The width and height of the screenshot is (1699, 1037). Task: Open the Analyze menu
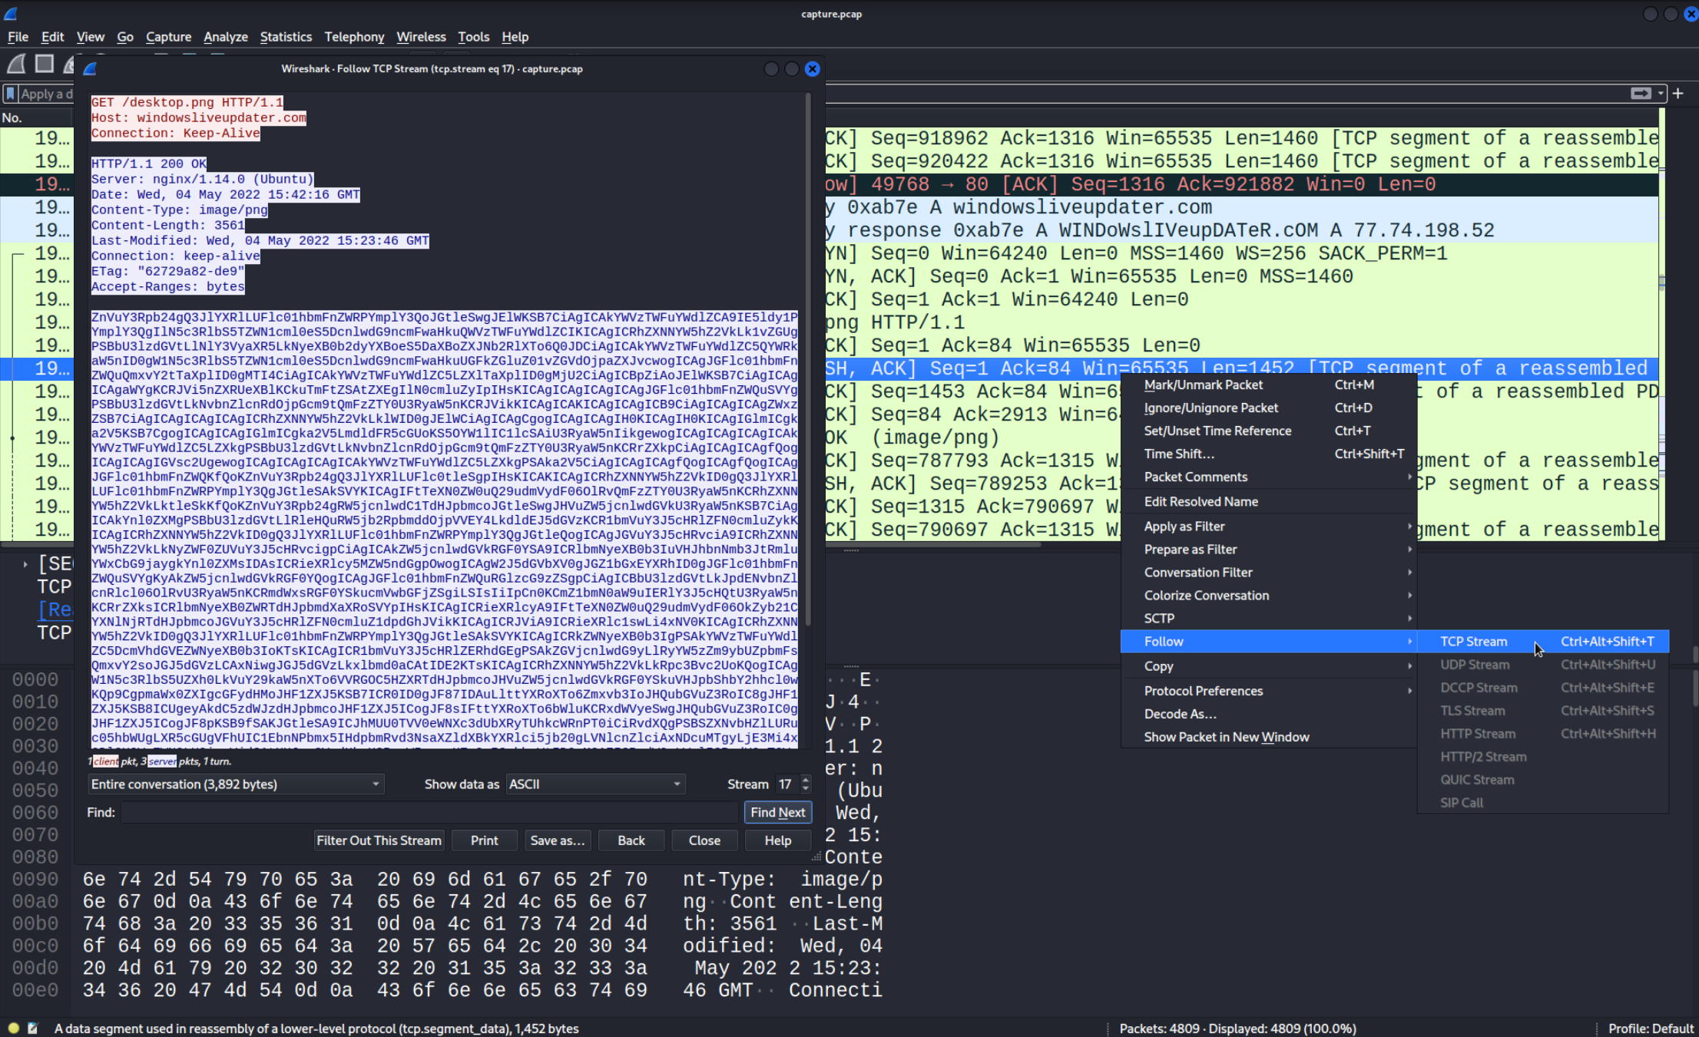point(225,37)
